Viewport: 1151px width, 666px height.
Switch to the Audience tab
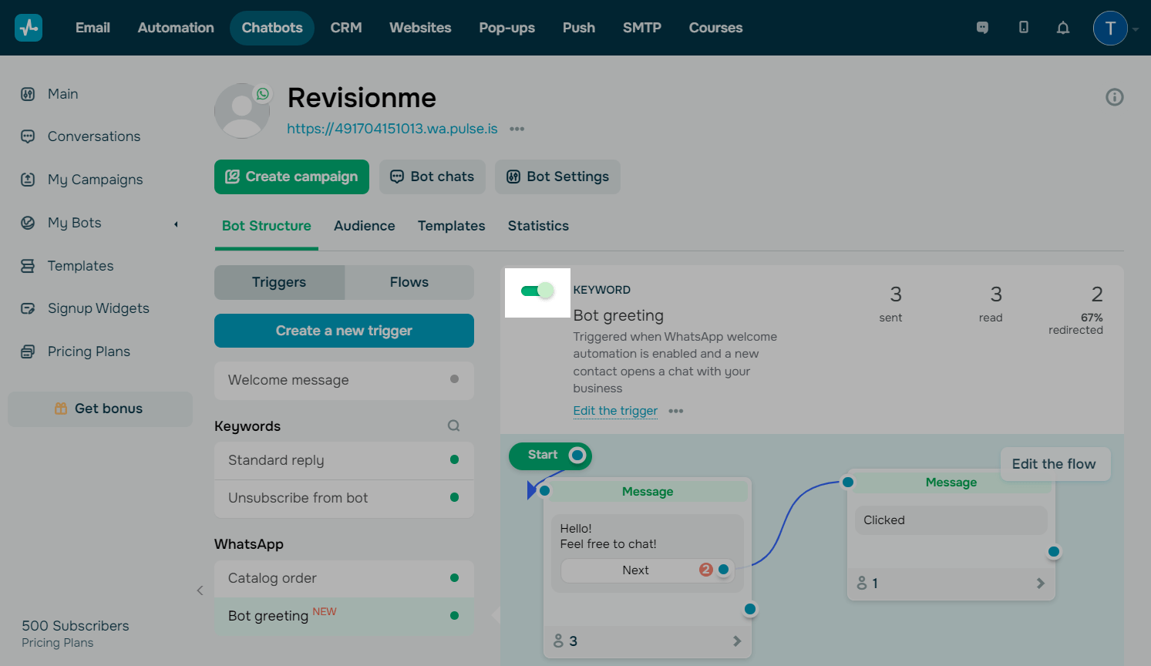(364, 226)
